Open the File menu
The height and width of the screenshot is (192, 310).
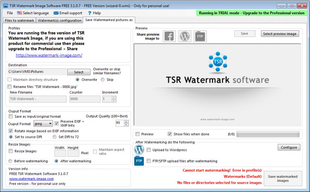tap(10, 13)
